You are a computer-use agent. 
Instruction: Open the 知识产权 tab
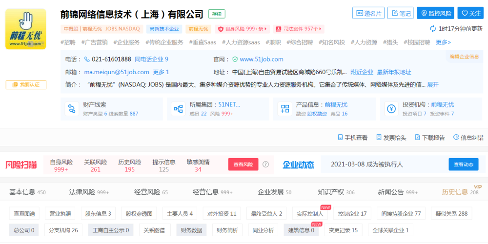[336, 192]
